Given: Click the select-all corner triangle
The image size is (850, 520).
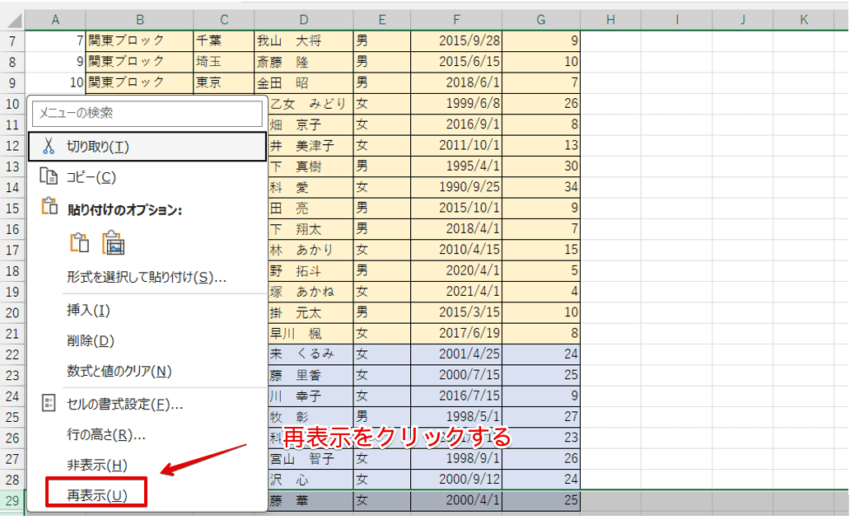Looking at the screenshot, I should coord(14,21).
